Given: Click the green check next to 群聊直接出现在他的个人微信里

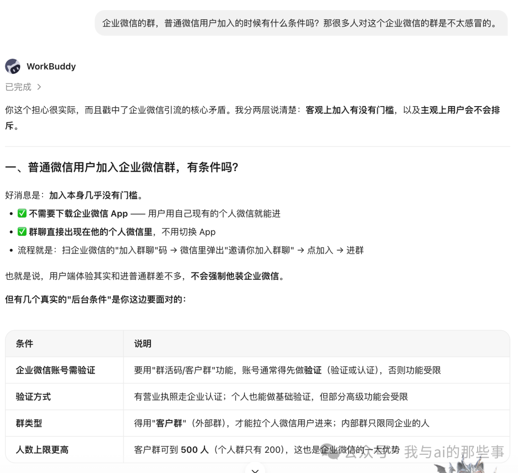Looking at the screenshot, I should tap(22, 231).
